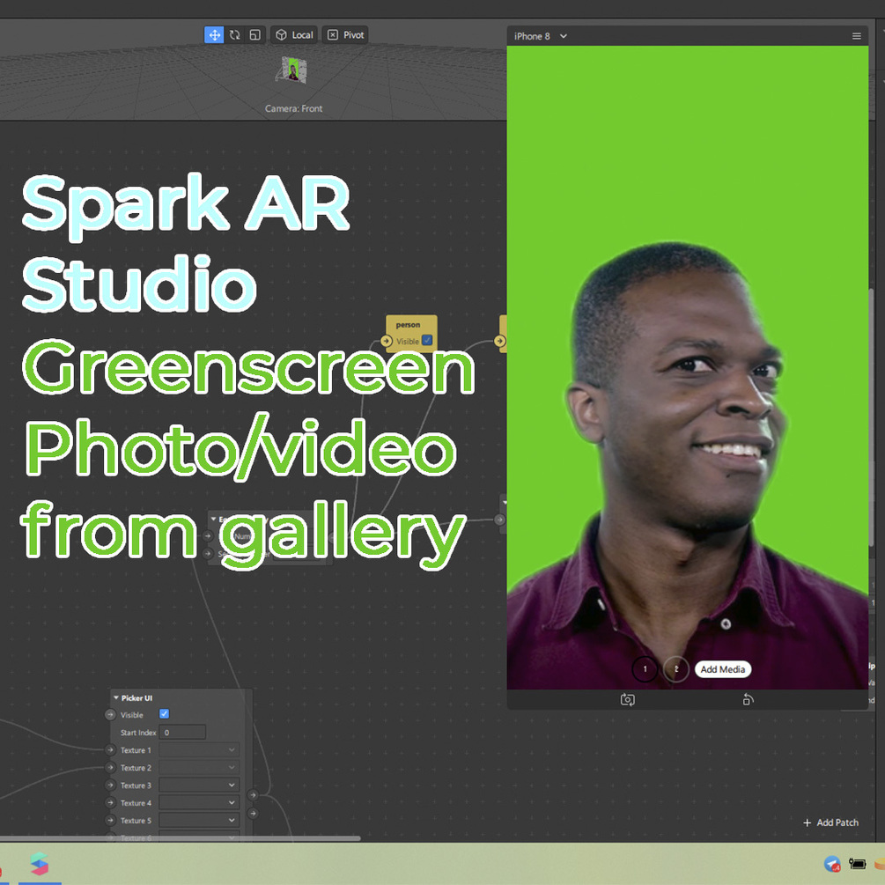Click the Camera: Front label

tap(293, 108)
